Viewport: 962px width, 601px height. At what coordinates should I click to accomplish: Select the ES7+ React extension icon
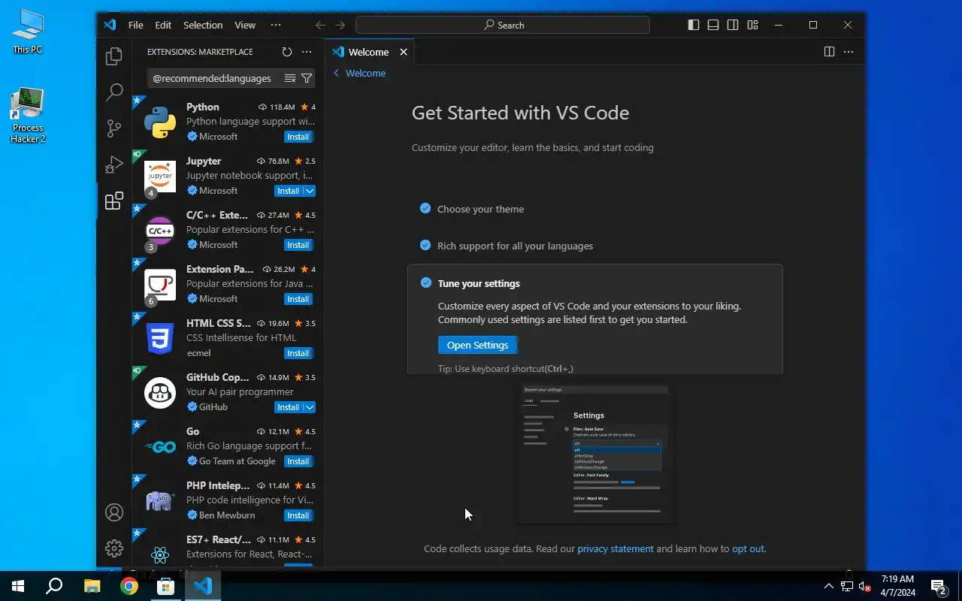(160, 554)
